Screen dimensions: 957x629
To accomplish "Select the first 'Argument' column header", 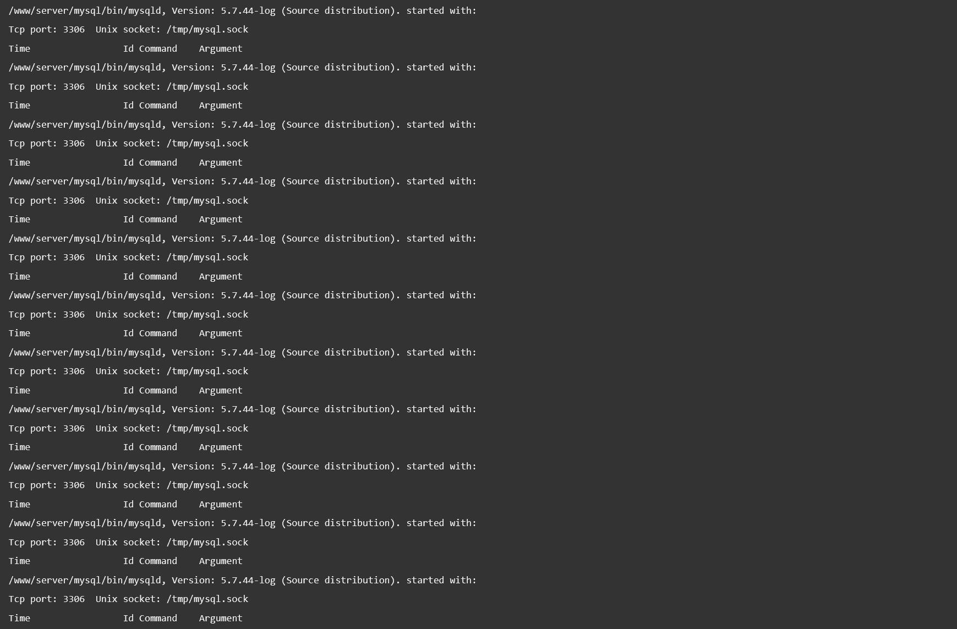I will pyautogui.click(x=221, y=49).
